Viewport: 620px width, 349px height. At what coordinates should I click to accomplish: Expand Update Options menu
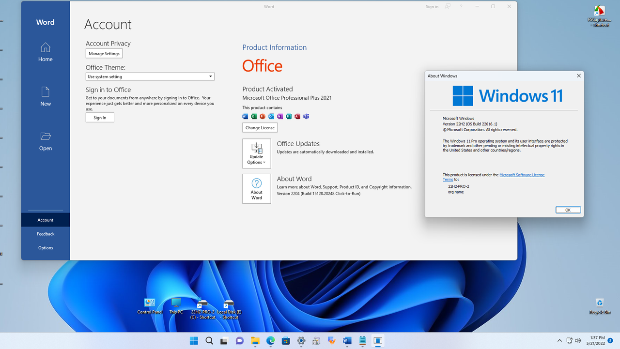point(257,153)
